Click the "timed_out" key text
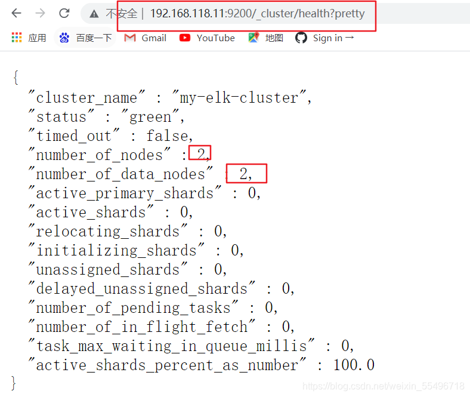 pyautogui.click(x=74, y=136)
